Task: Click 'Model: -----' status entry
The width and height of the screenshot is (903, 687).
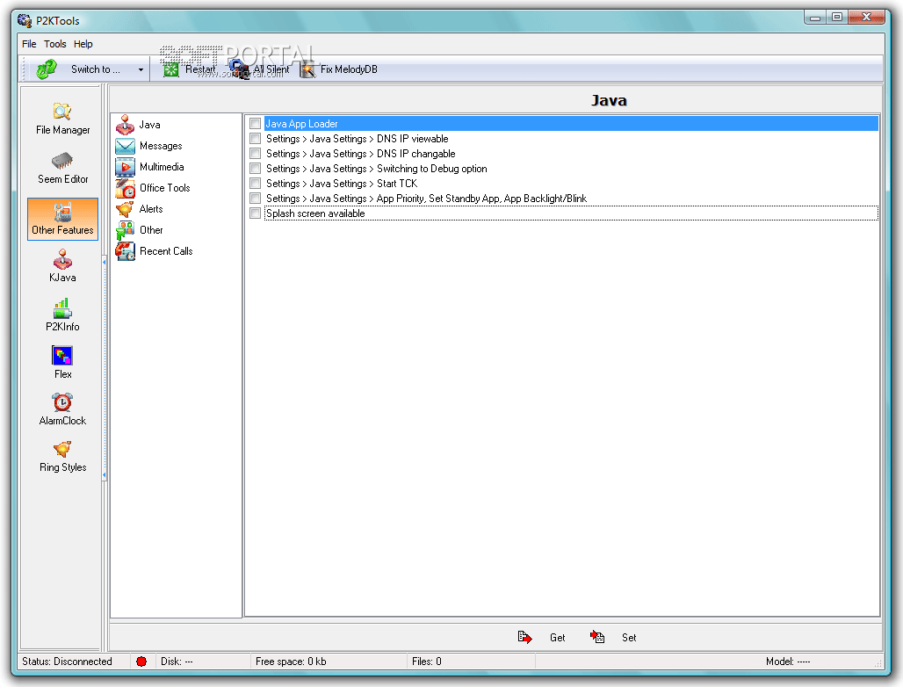Action: pos(788,662)
